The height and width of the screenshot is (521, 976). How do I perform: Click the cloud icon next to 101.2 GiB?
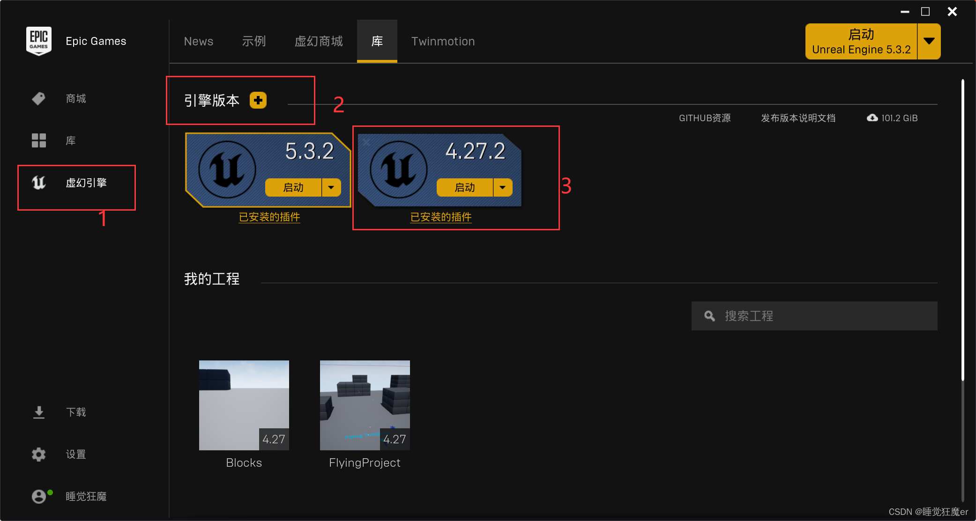pyautogui.click(x=872, y=118)
